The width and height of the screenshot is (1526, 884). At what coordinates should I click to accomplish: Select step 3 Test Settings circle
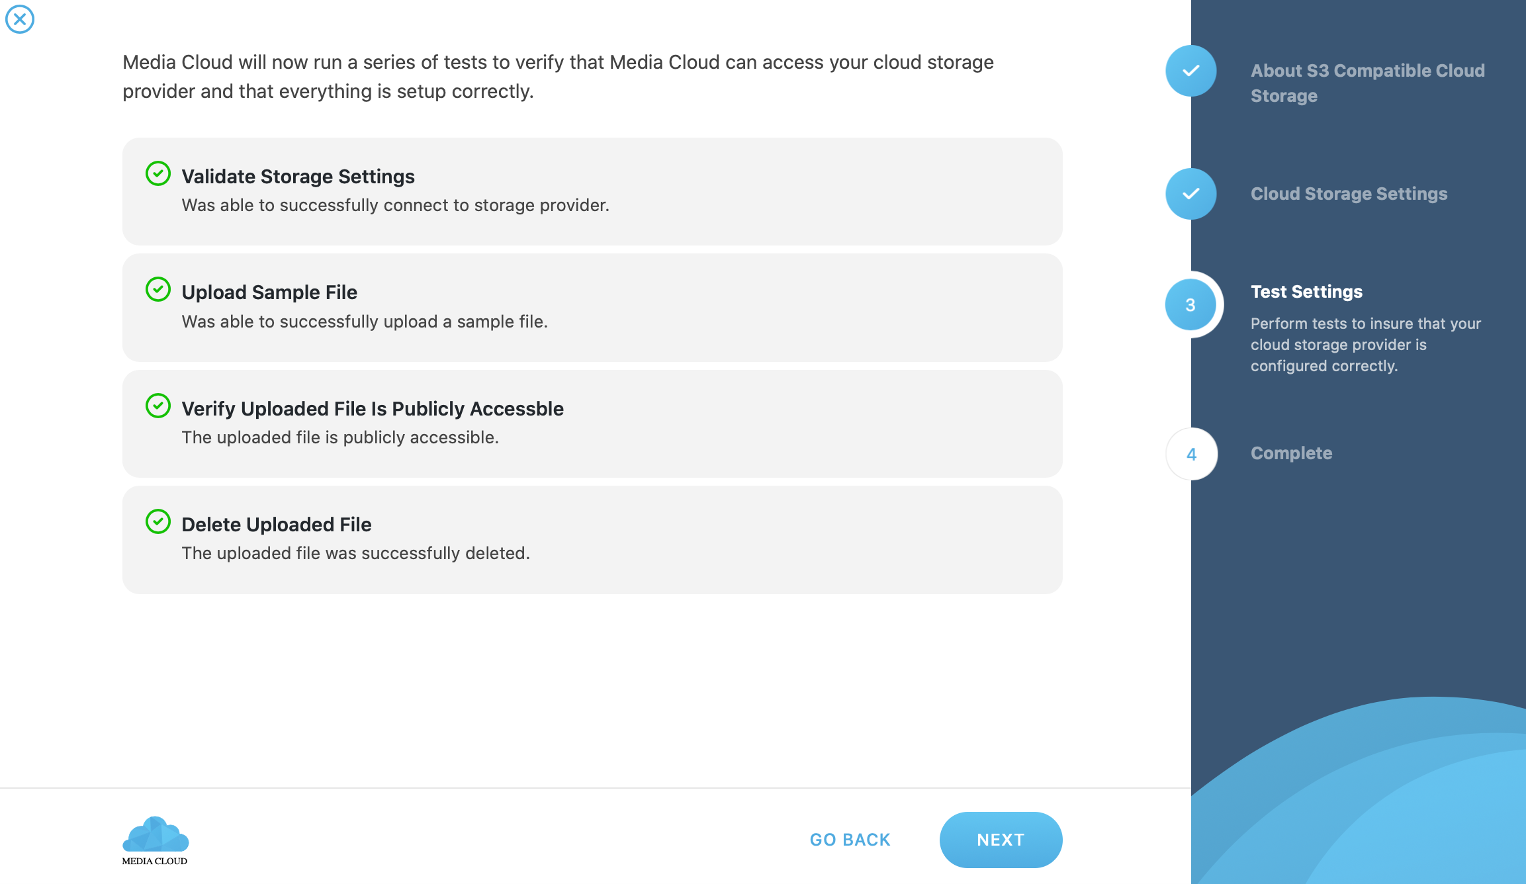click(x=1190, y=305)
